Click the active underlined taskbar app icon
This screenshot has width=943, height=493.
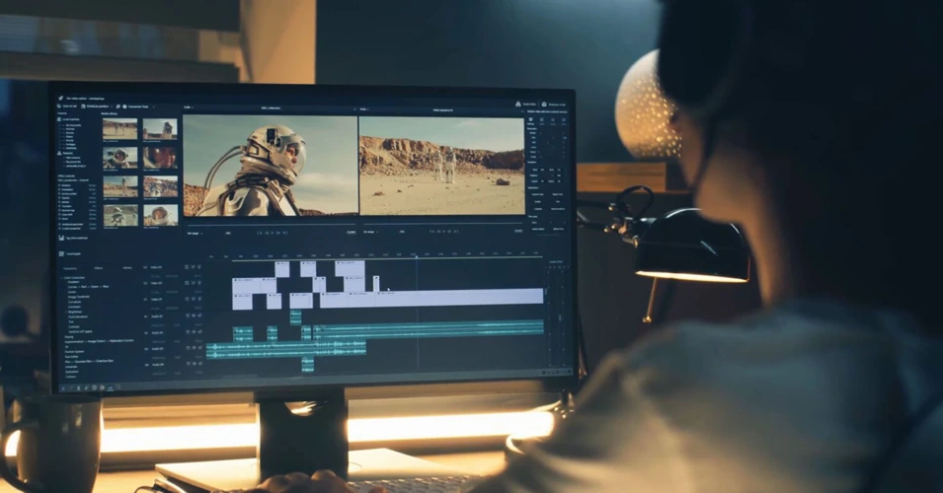click(110, 387)
